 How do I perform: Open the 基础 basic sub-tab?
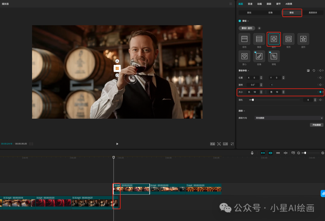pyautogui.click(x=249, y=13)
